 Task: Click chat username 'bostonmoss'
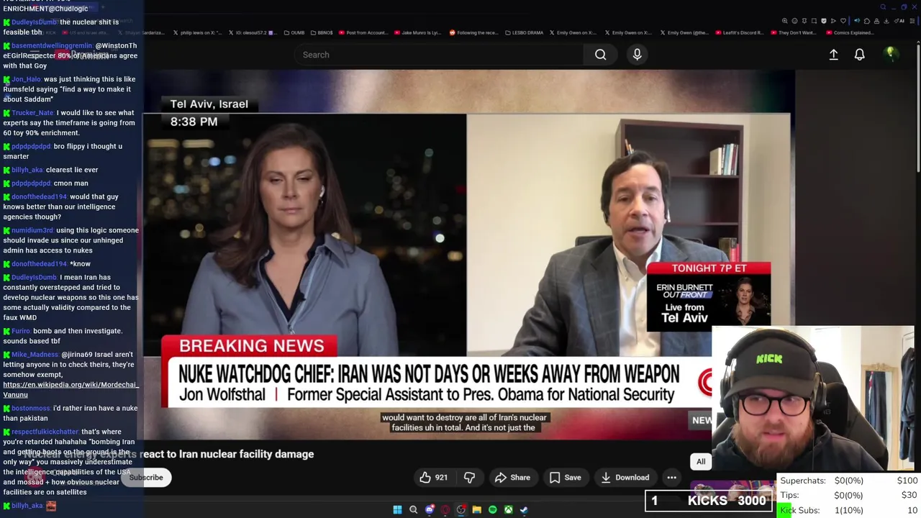[x=31, y=409]
